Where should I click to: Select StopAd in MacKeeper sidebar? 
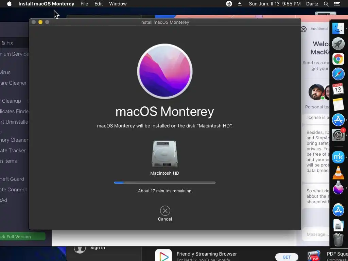point(3,200)
